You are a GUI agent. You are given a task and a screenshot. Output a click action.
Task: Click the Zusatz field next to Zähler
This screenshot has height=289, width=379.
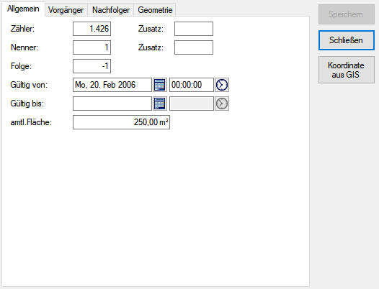click(x=194, y=29)
